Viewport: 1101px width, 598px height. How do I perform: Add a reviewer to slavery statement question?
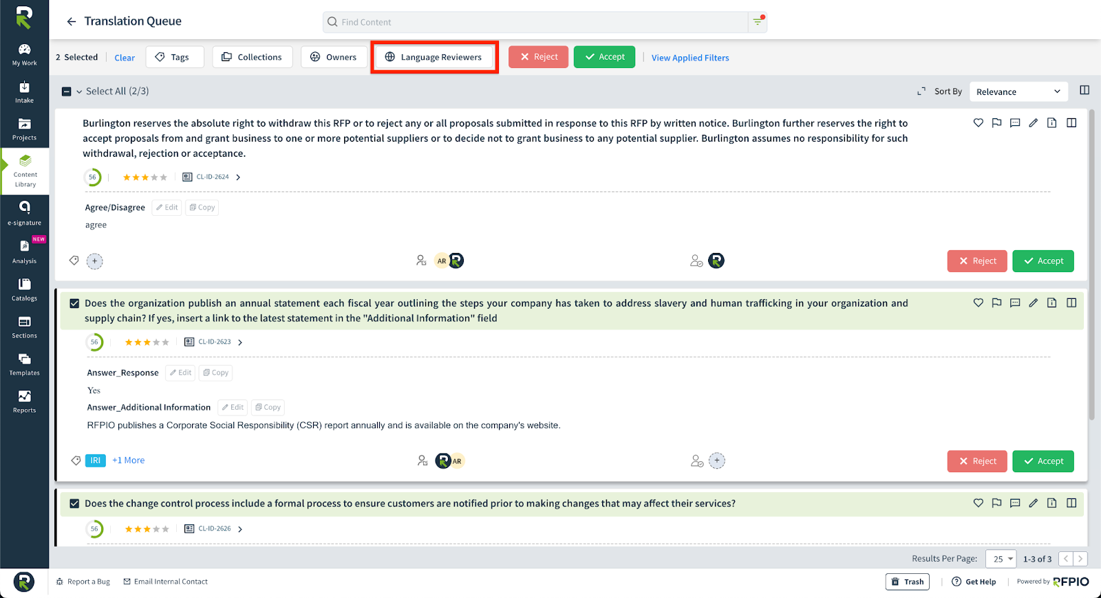click(717, 461)
